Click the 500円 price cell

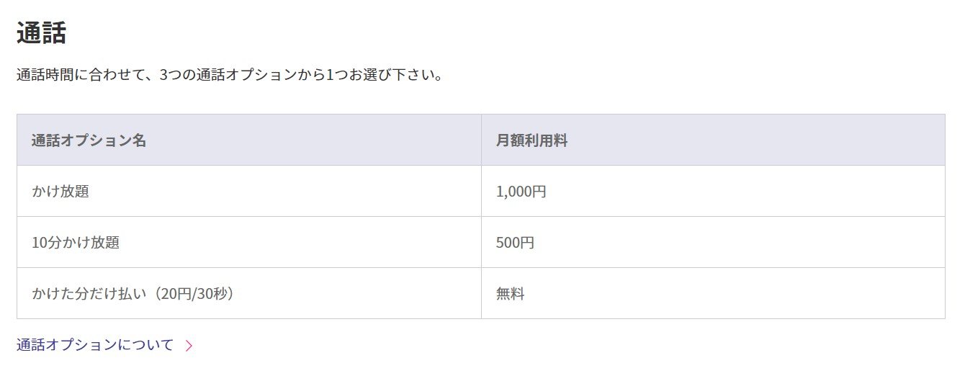pos(713,243)
